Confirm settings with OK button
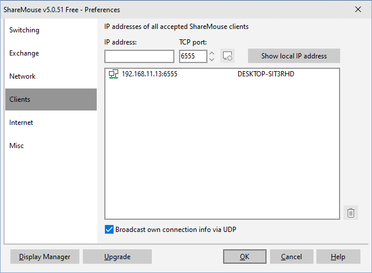Image resolution: width=372 pixels, height=273 pixels. pyautogui.click(x=245, y=256)
